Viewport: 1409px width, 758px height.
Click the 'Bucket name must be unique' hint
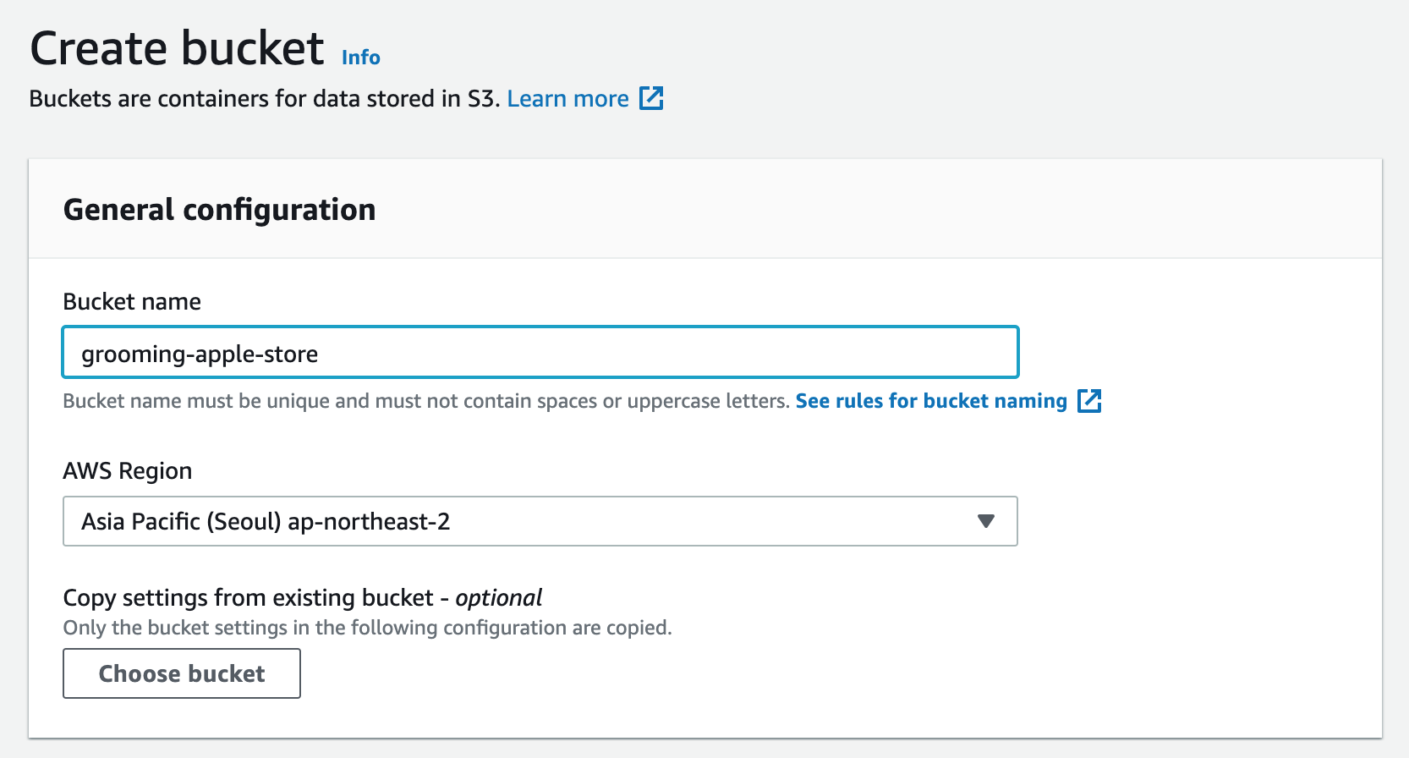coord(426,401)
